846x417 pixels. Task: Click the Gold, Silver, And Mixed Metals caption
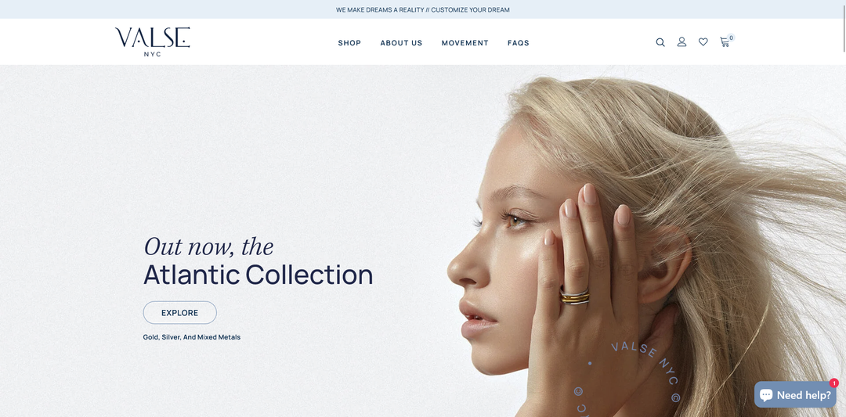[192, 337]
